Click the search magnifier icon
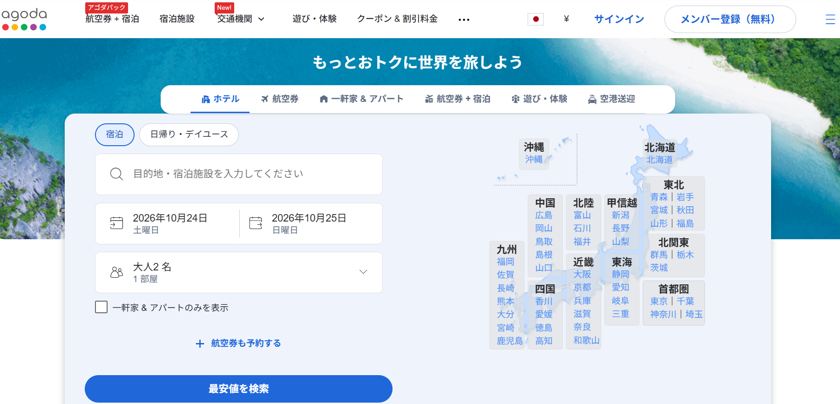 point(116,174)
